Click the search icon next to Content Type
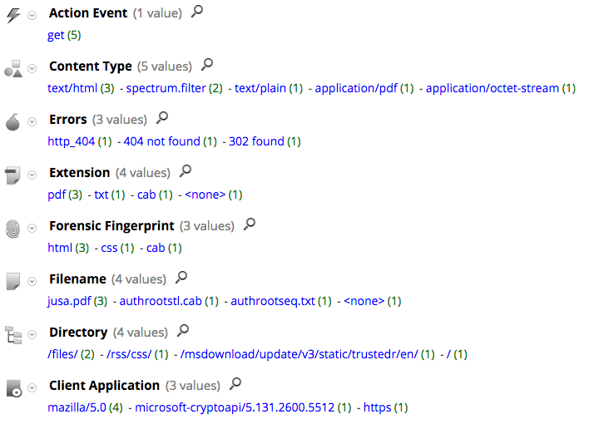 (x=207, y=65)
